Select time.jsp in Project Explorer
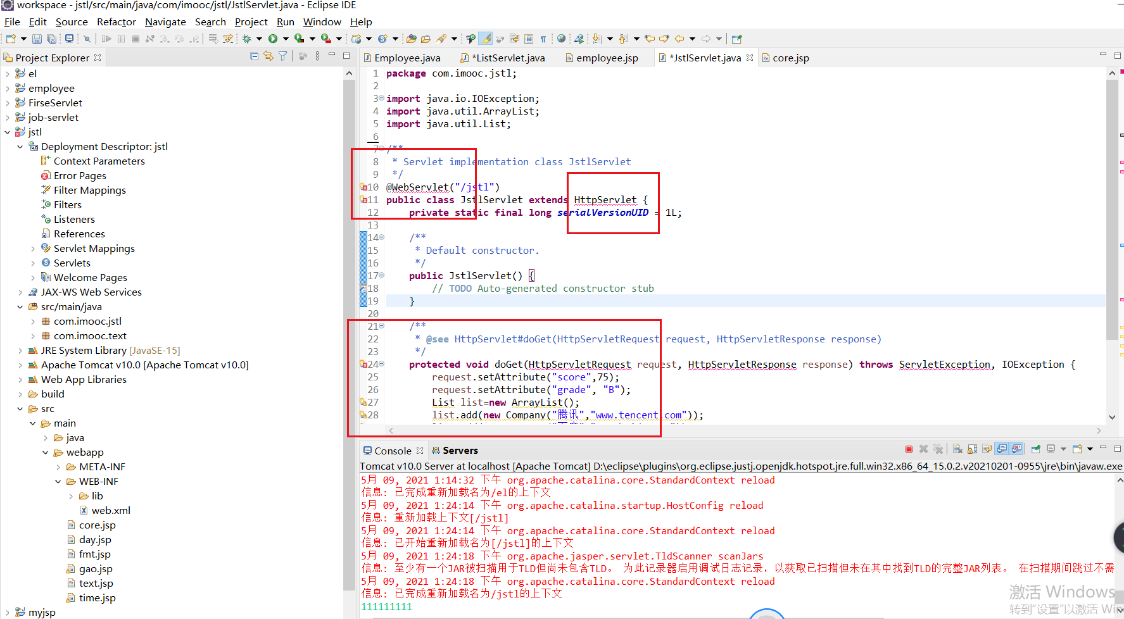Image resolution: width=1124 pixels, height=619 pixels. point(91,598)
